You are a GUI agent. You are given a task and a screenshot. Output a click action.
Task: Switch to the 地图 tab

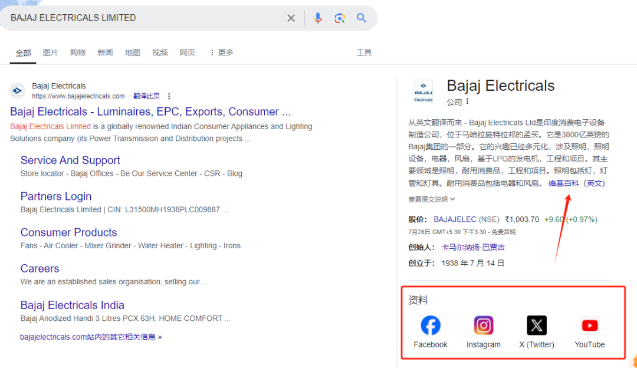(x=133, y=53)
